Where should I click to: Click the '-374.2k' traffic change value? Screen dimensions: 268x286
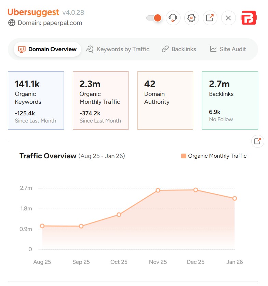tap(90, 113)
